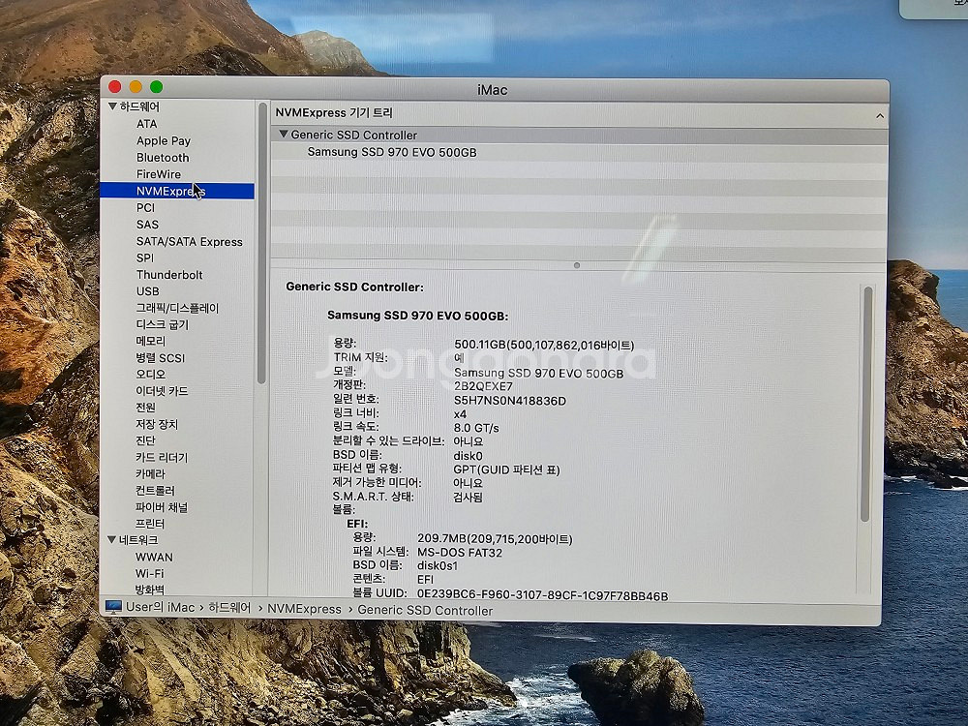
Task: Select SAS in the hardware list
Action: point(147,225)
